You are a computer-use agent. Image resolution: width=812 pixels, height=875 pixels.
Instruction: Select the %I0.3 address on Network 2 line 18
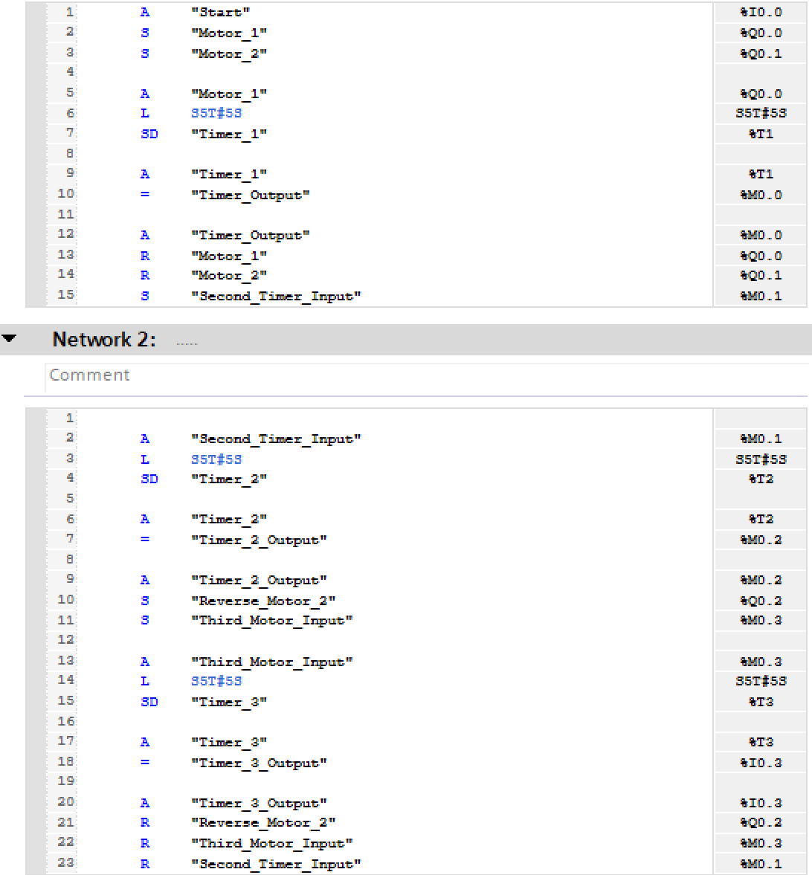761,763
